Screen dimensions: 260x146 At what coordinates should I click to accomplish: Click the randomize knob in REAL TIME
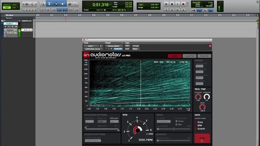[207, 97]
